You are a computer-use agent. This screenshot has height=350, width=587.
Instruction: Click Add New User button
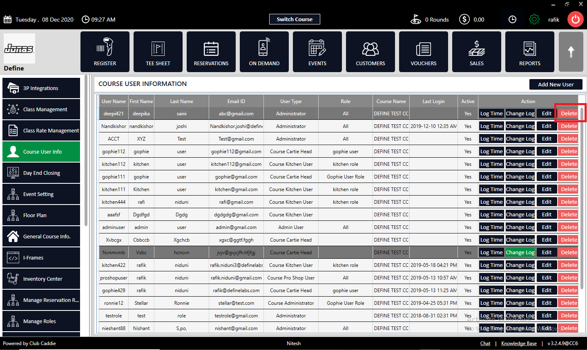pos(556,84)
